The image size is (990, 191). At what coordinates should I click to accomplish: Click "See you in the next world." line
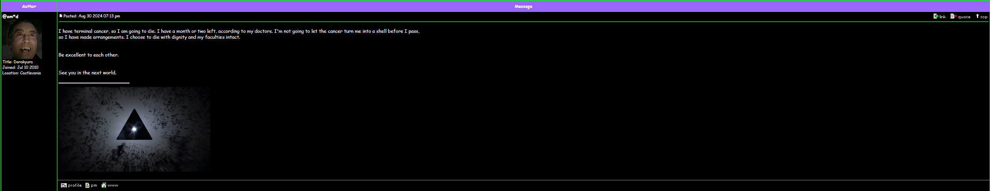87,73
